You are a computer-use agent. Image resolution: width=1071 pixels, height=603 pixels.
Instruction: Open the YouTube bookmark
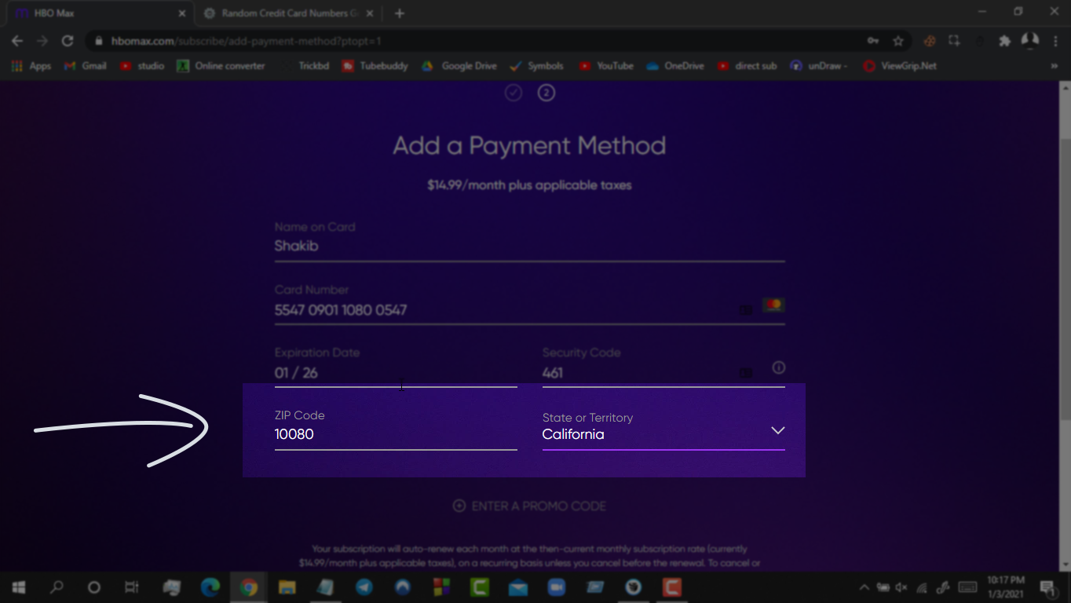pos(606,66)
